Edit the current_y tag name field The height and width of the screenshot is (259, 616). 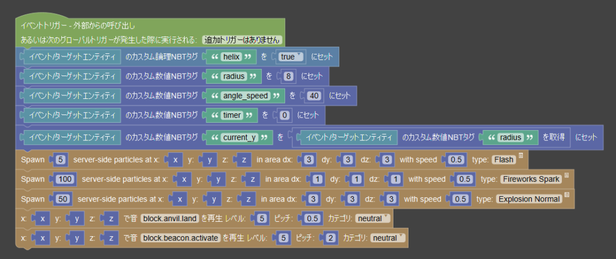[x=238, y=137]
